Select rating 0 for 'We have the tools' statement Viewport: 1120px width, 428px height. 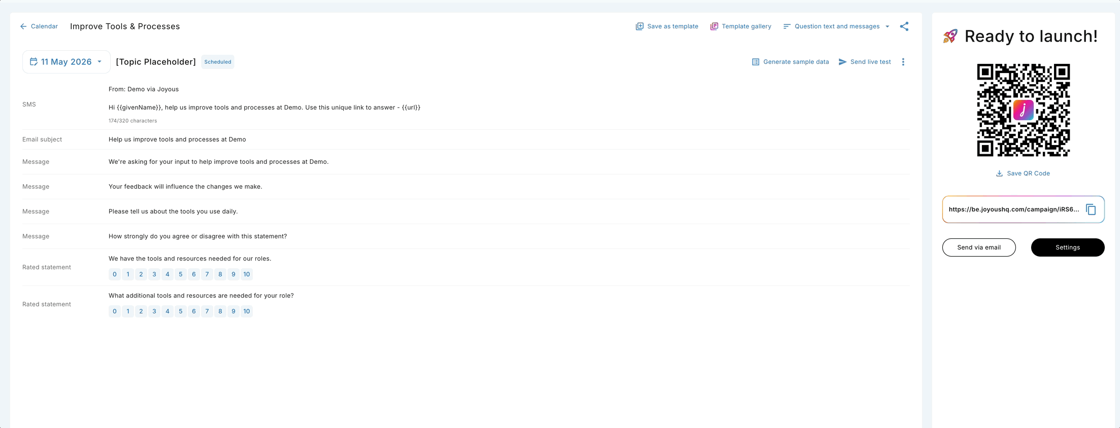pos(115,274)
